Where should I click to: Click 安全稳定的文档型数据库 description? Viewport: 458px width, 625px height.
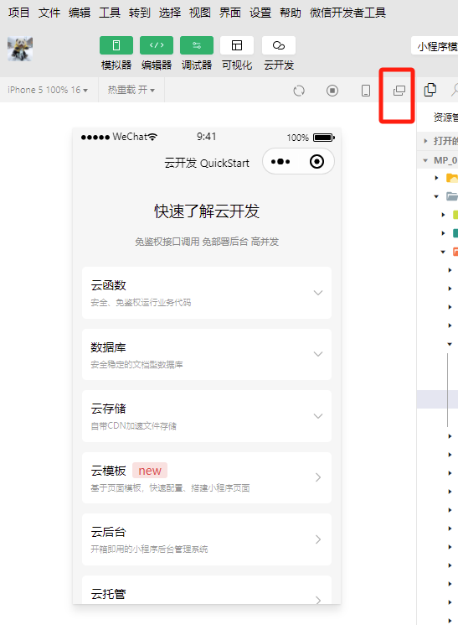click(x=136, y=364)
